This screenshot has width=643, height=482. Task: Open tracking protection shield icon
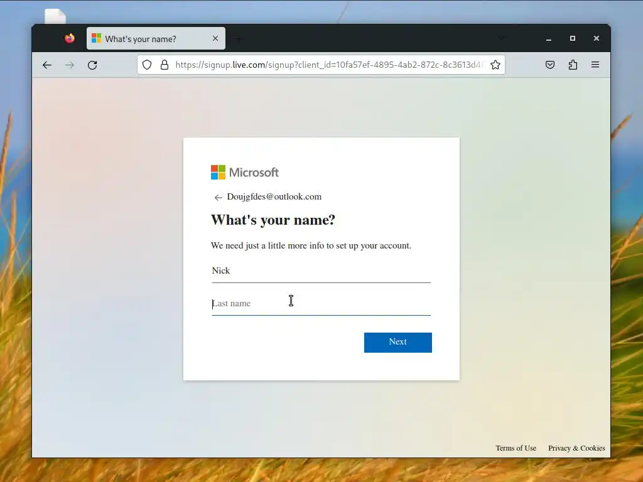coord(147,65)
